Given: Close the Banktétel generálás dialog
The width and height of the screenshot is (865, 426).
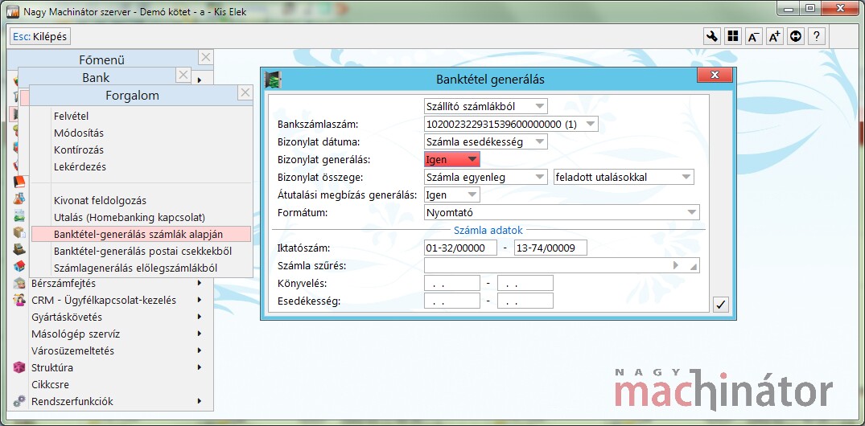Looking at the screenshot, I should coord(715,75).
